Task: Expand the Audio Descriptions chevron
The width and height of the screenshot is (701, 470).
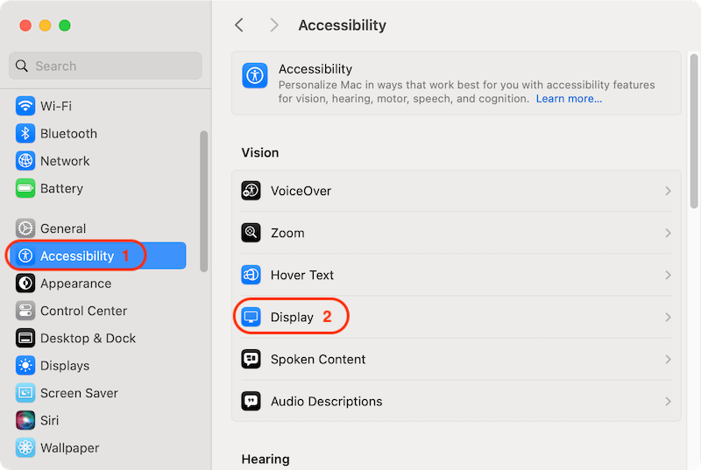Action: pos(668,401)
